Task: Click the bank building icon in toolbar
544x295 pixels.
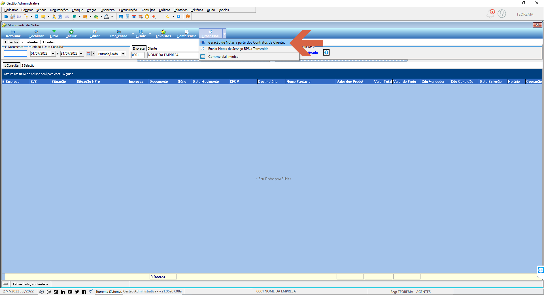Action: [60, 16]
